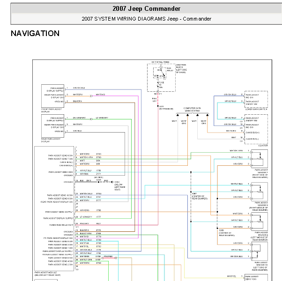Click the "HOT AT ALL TIMES" label
Viewport: 282px width, 281px height.
coord(160,62)
